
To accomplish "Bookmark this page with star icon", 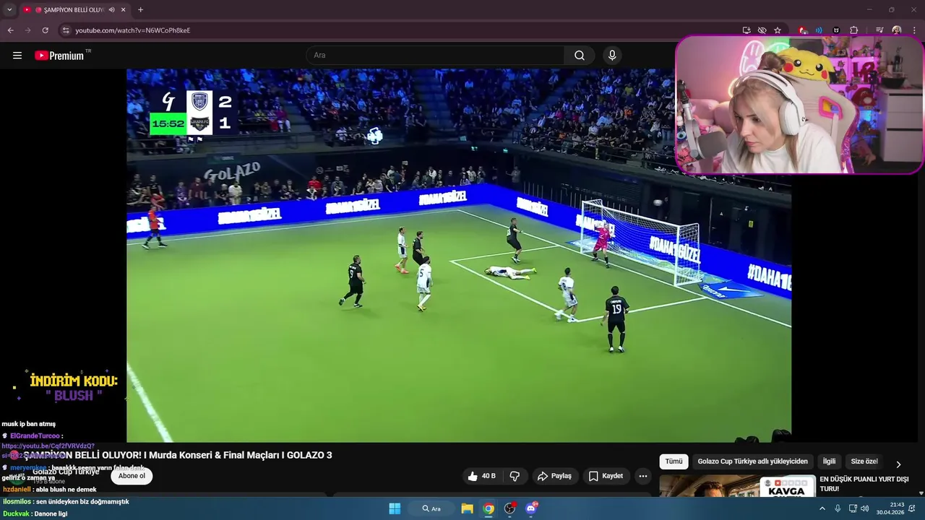I will tap(778, 30).
